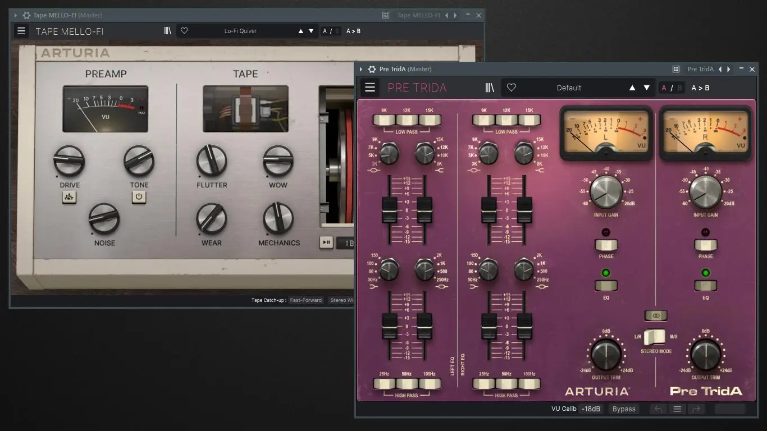Click the down arrow to load the next Pre TridA preset
The image size is (767, 431).
click(646, 88)
